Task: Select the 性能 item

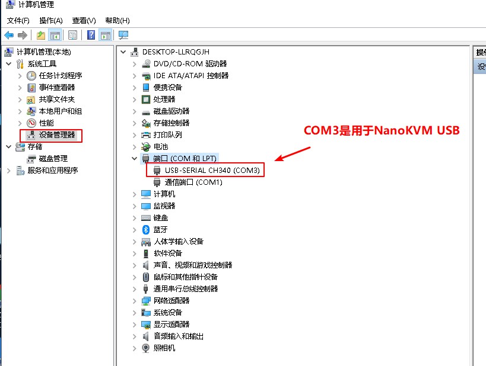Action: (46, 123)
